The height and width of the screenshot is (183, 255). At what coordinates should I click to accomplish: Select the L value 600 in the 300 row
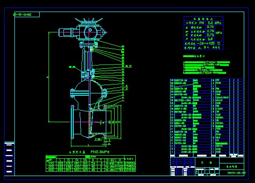click(x=60, y=166)
